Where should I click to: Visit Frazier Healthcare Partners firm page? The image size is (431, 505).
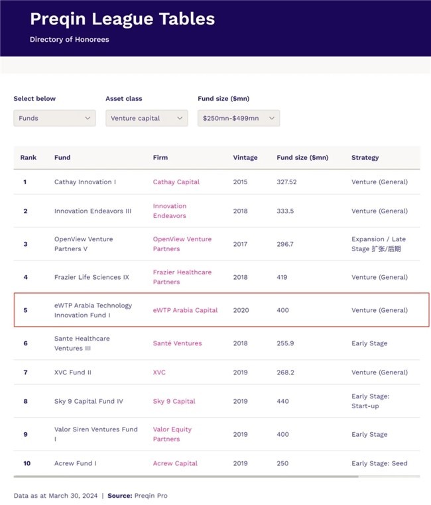coord(183,277)
